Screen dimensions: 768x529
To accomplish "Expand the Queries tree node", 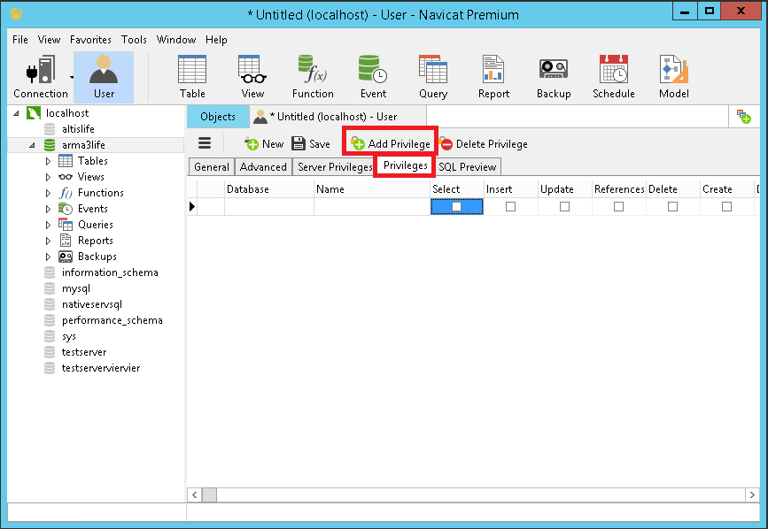I will [48, 225].
